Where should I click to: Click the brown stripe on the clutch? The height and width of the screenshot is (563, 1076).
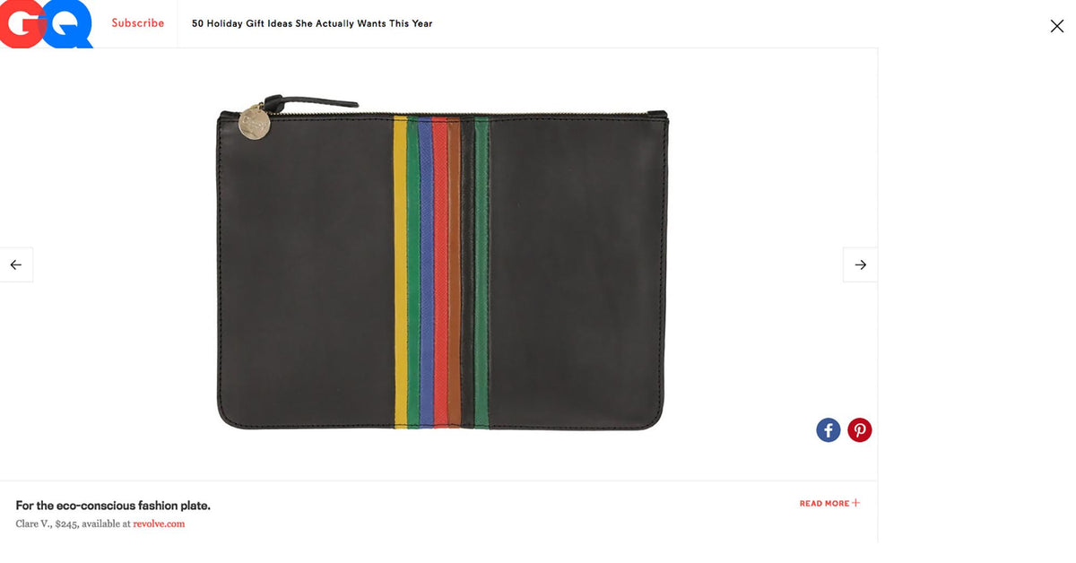pos(454,272)
